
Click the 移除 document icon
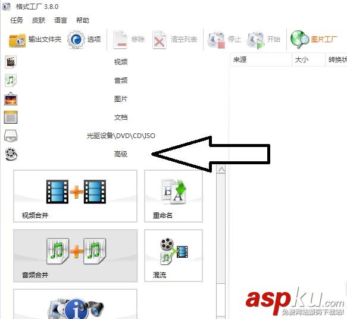click(120, 40)
